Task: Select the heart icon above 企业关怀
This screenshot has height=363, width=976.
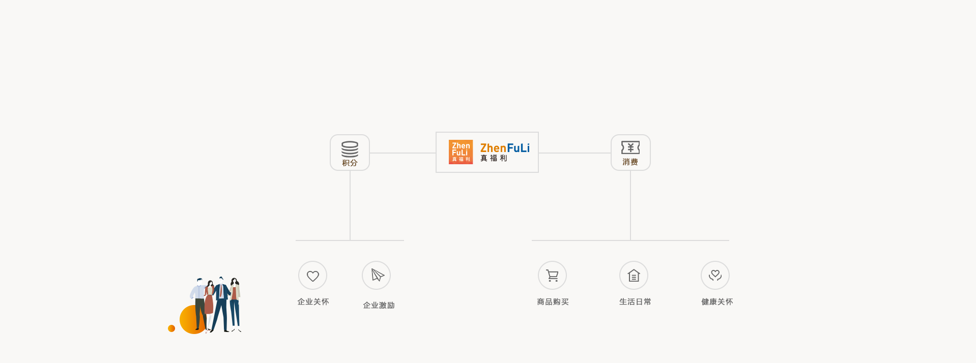Action: (313, 276)
